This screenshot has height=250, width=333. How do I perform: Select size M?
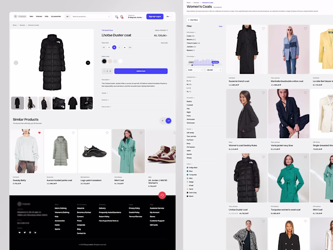(x=114, y=48)
